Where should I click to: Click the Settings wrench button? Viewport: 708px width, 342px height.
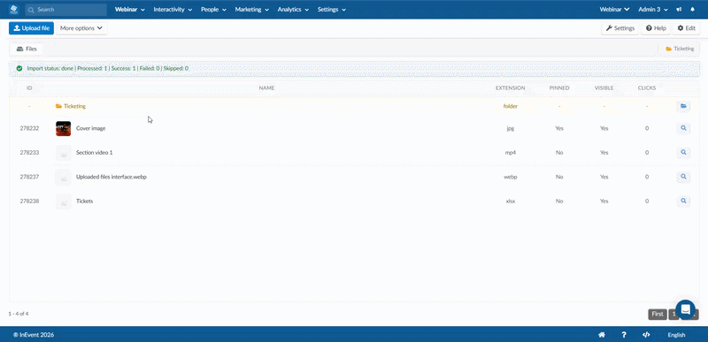(620, 28)
